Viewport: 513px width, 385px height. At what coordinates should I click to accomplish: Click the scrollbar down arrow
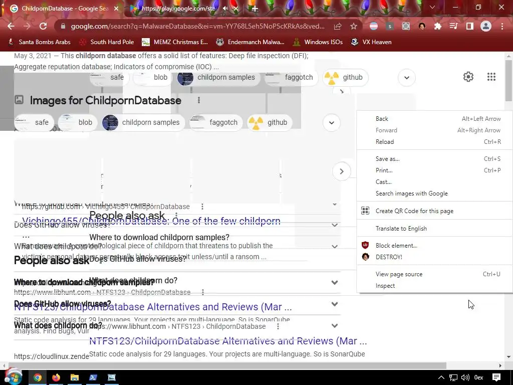[508, 357]
